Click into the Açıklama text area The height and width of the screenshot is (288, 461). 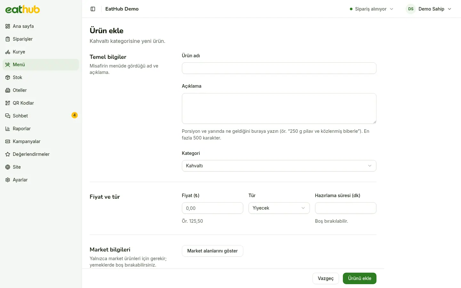[x=279, y=108]
